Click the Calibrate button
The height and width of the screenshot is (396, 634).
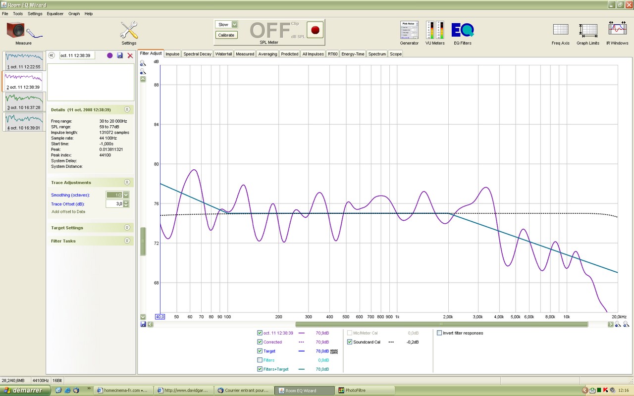coord(226,35)
